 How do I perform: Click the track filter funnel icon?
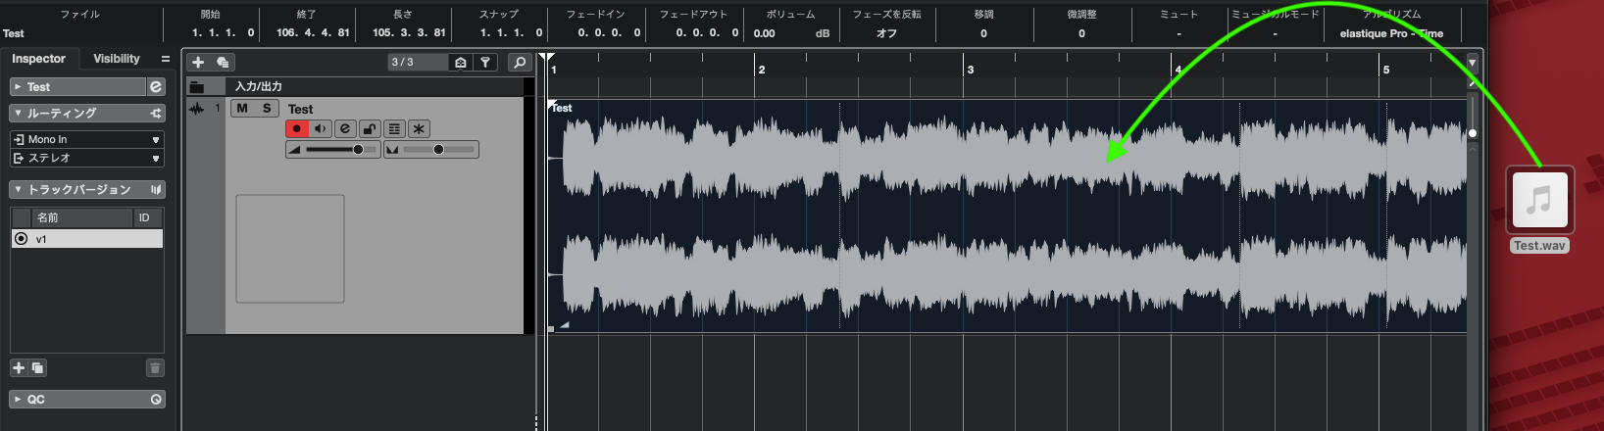pyautogui.click(x=485, y=62)
